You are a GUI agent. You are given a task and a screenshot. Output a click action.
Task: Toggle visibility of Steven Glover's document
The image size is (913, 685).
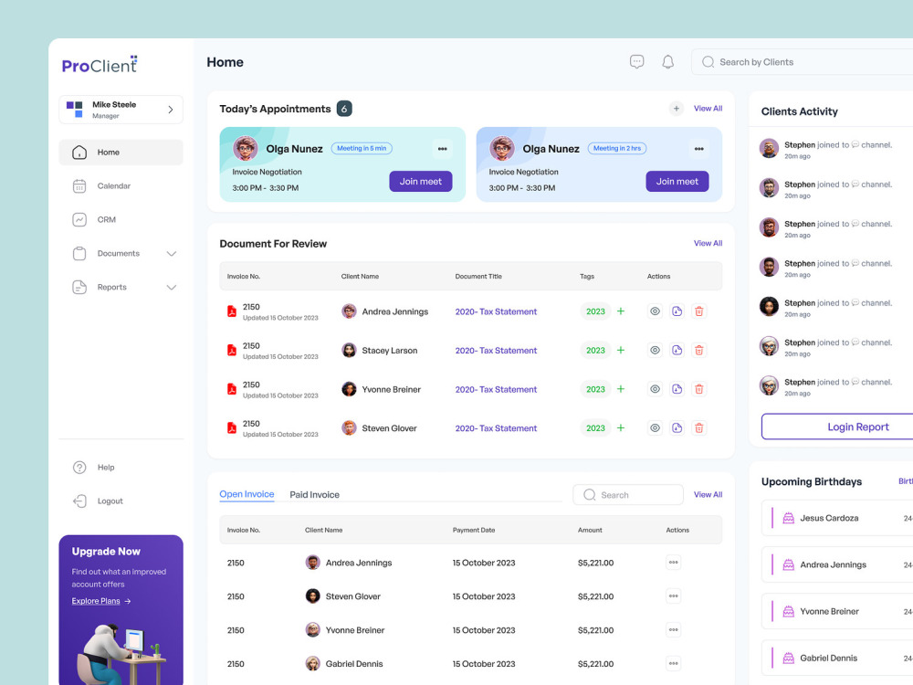click(x=655, y=427)
